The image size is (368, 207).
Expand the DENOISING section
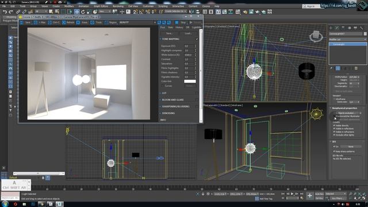click(168, 113)
